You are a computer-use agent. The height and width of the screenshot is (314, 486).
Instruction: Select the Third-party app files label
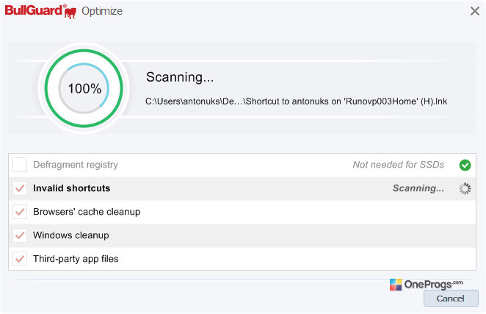pos(76,259)
